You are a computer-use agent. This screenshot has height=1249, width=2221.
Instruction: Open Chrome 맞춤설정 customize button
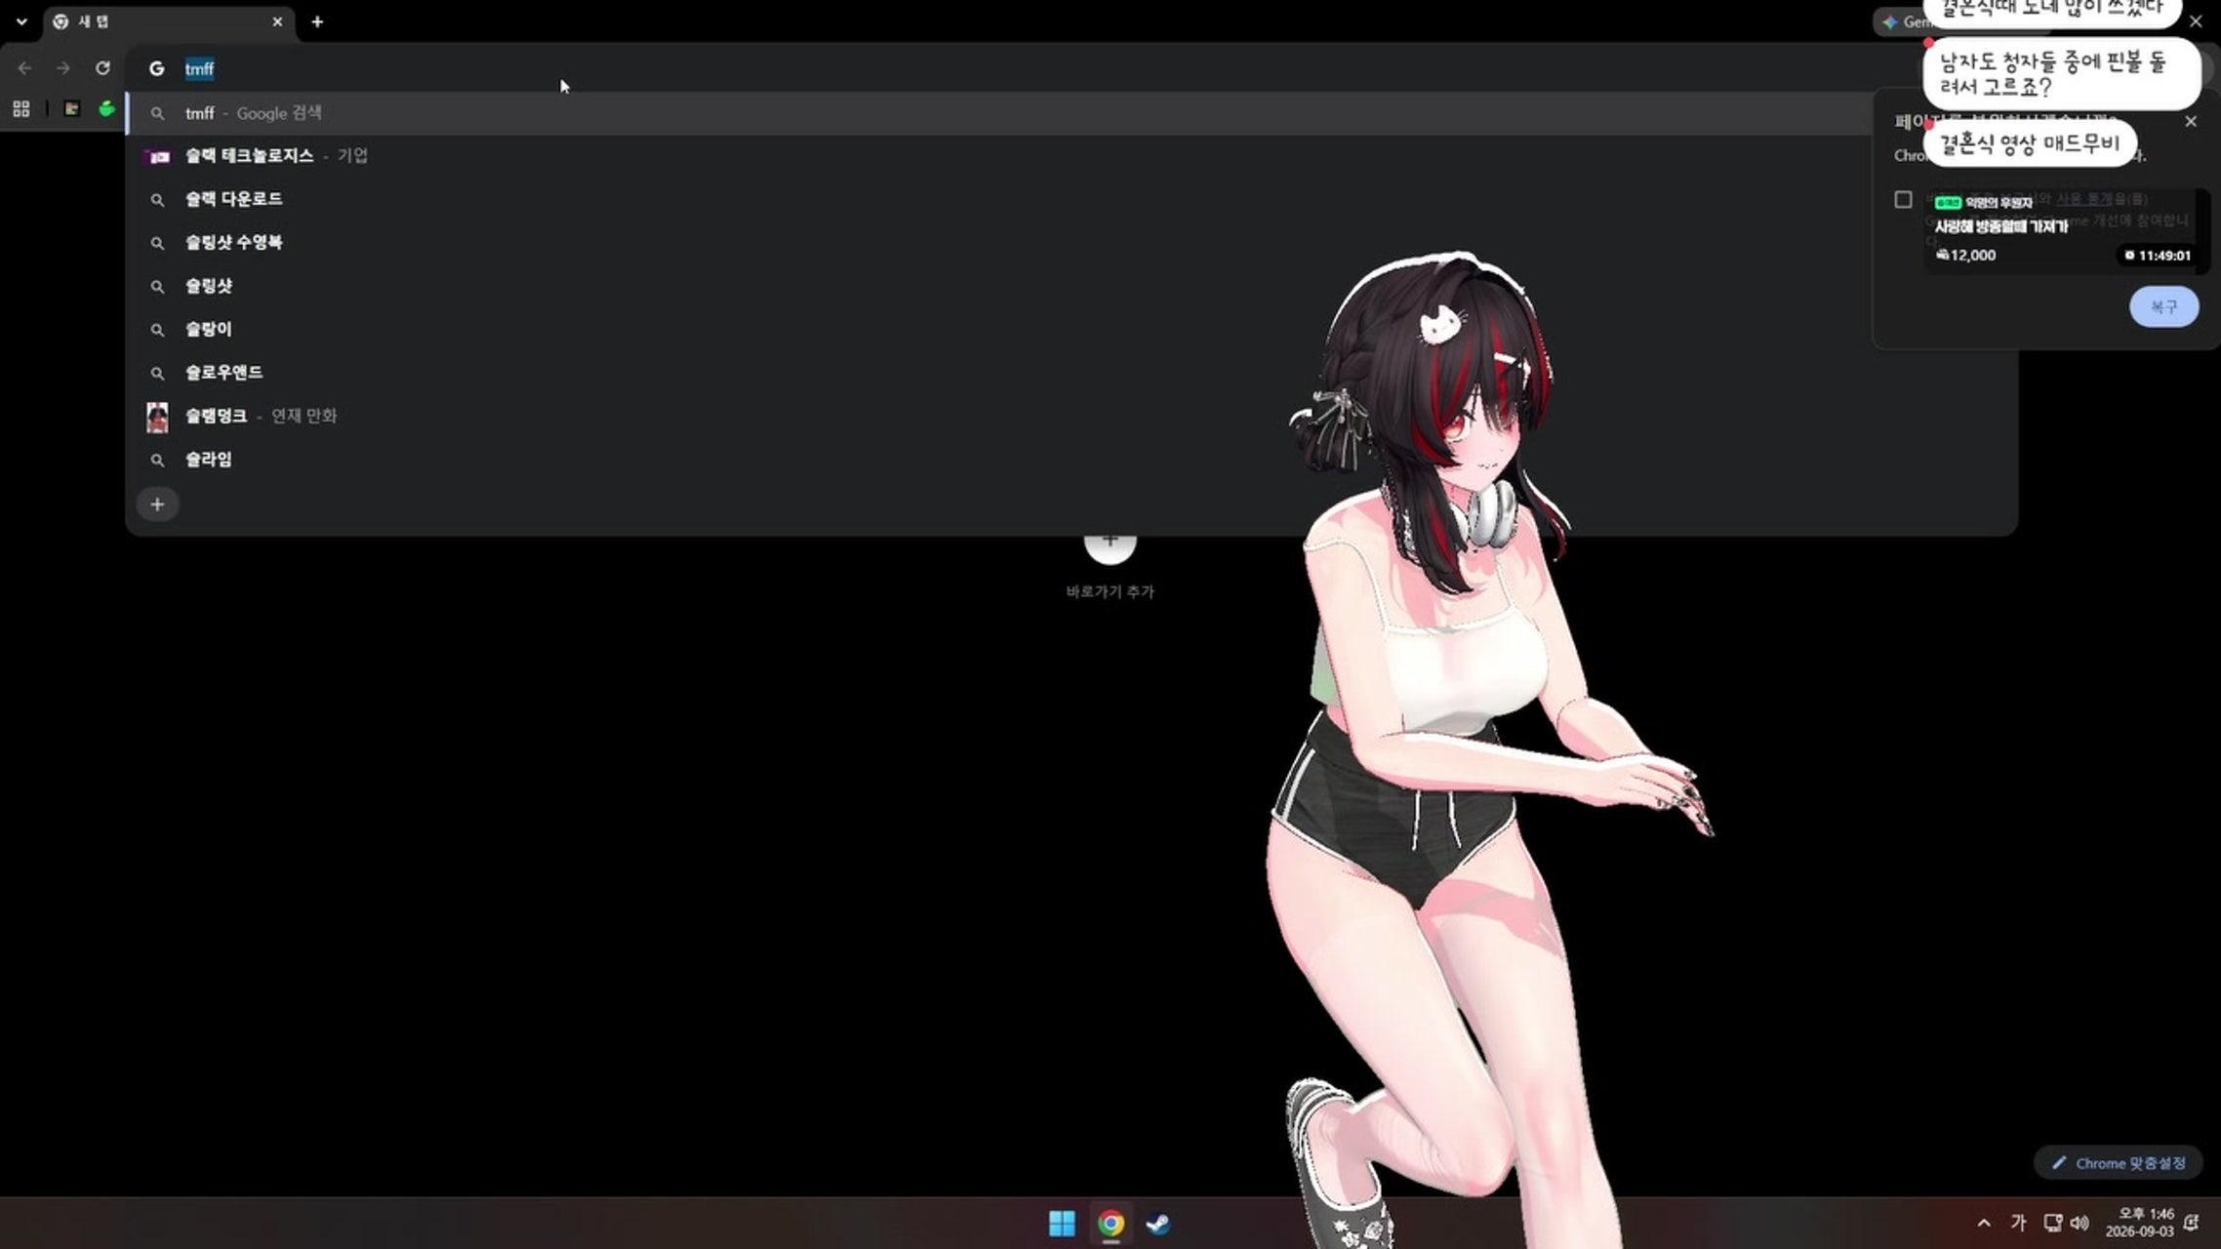point(2119,1163)
